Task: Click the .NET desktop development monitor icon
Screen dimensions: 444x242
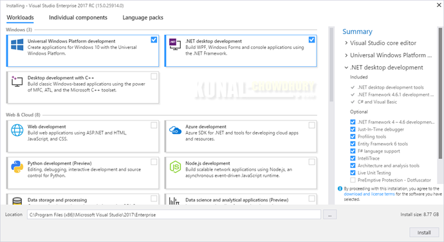Action: pyautogui.click(x=175, y=44)
